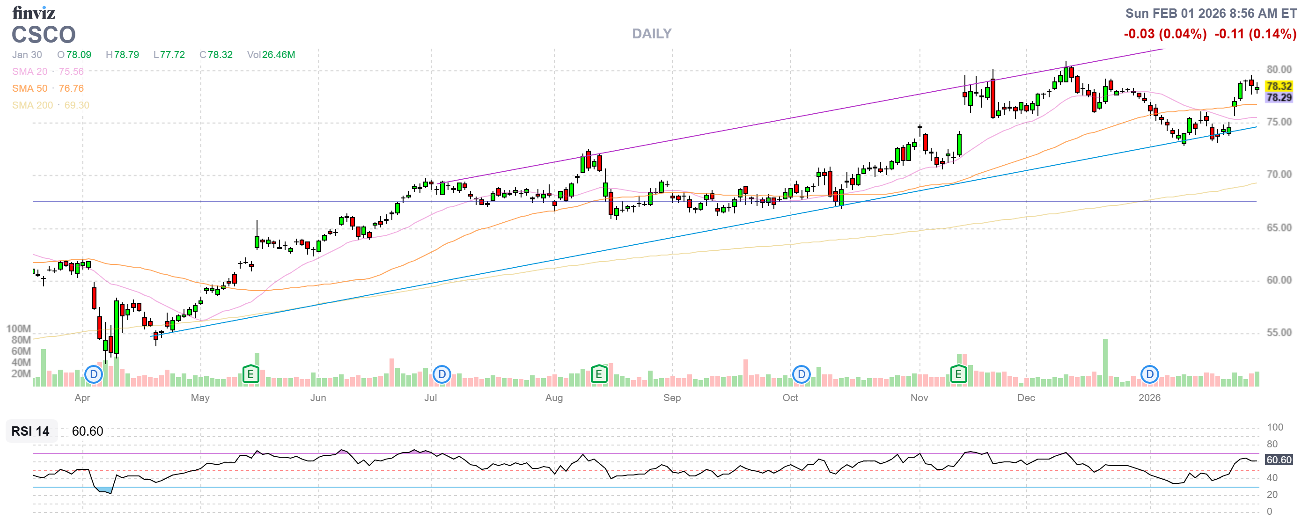This screenshot has height=526, width=1309.
Task: Click the tall December volume spike bar
Action: 1105,363
